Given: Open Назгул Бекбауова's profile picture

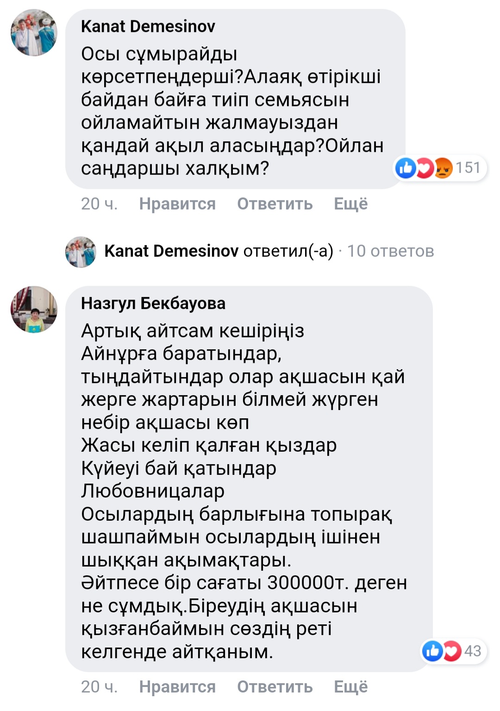Looking at the screenshot, I should pyautogui.click(x=34, y=309).
